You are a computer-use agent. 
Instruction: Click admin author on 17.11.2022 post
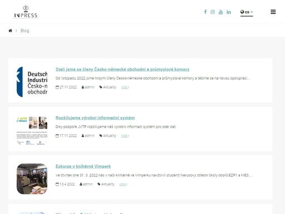[90, 135]
